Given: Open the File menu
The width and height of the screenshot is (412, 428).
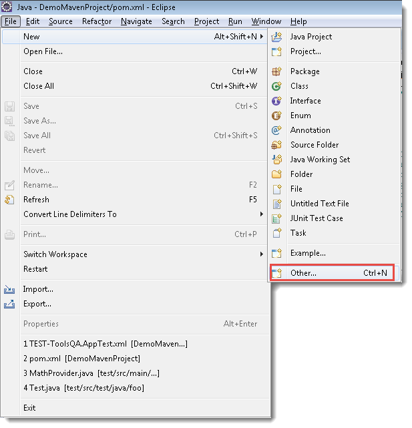Looking at the screenshot, I should (x=11, y=21).
